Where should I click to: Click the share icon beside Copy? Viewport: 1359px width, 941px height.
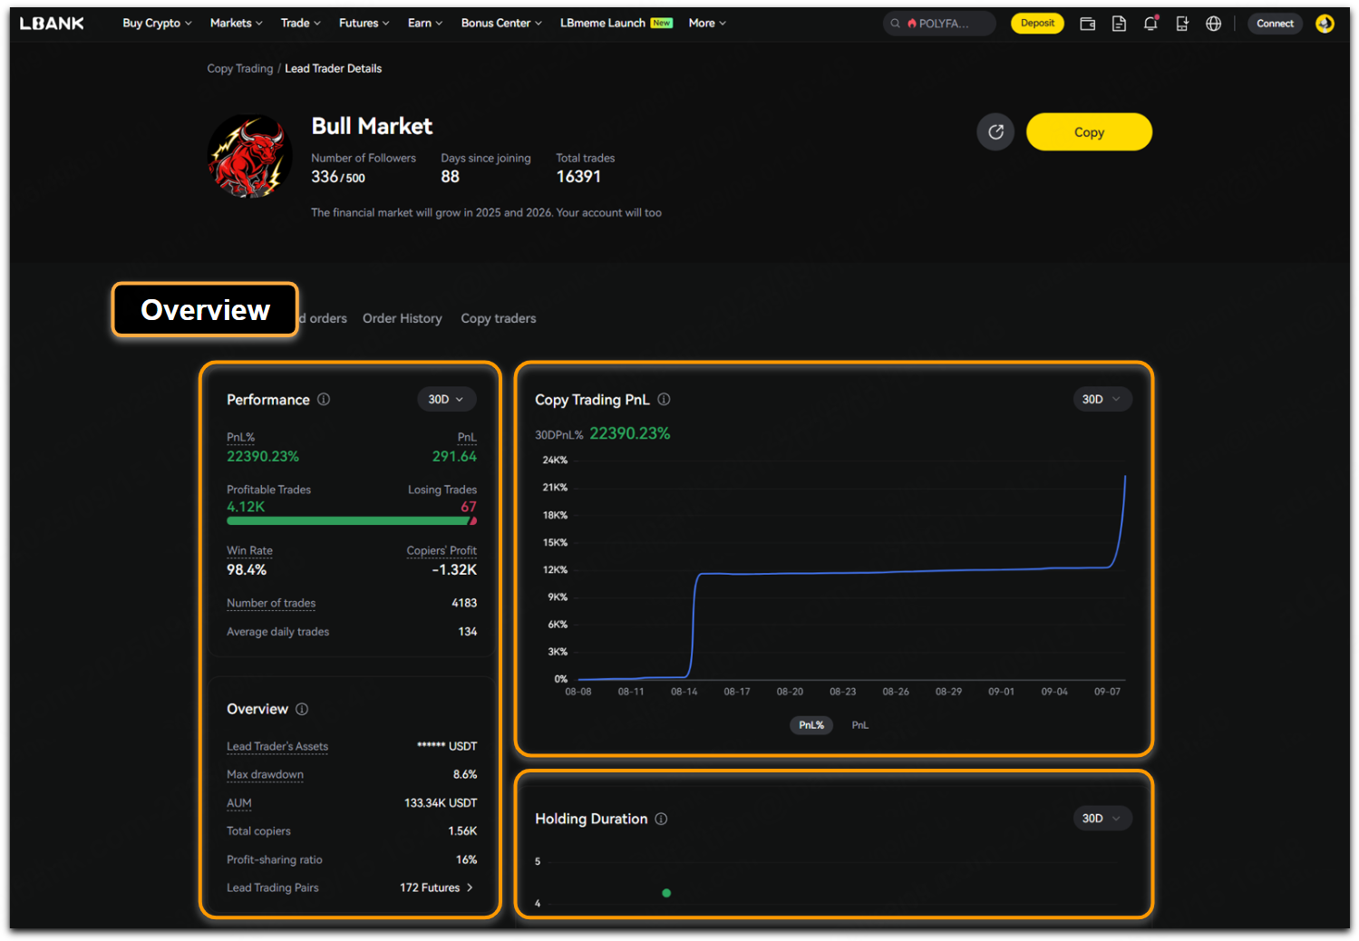pos(995,132)
